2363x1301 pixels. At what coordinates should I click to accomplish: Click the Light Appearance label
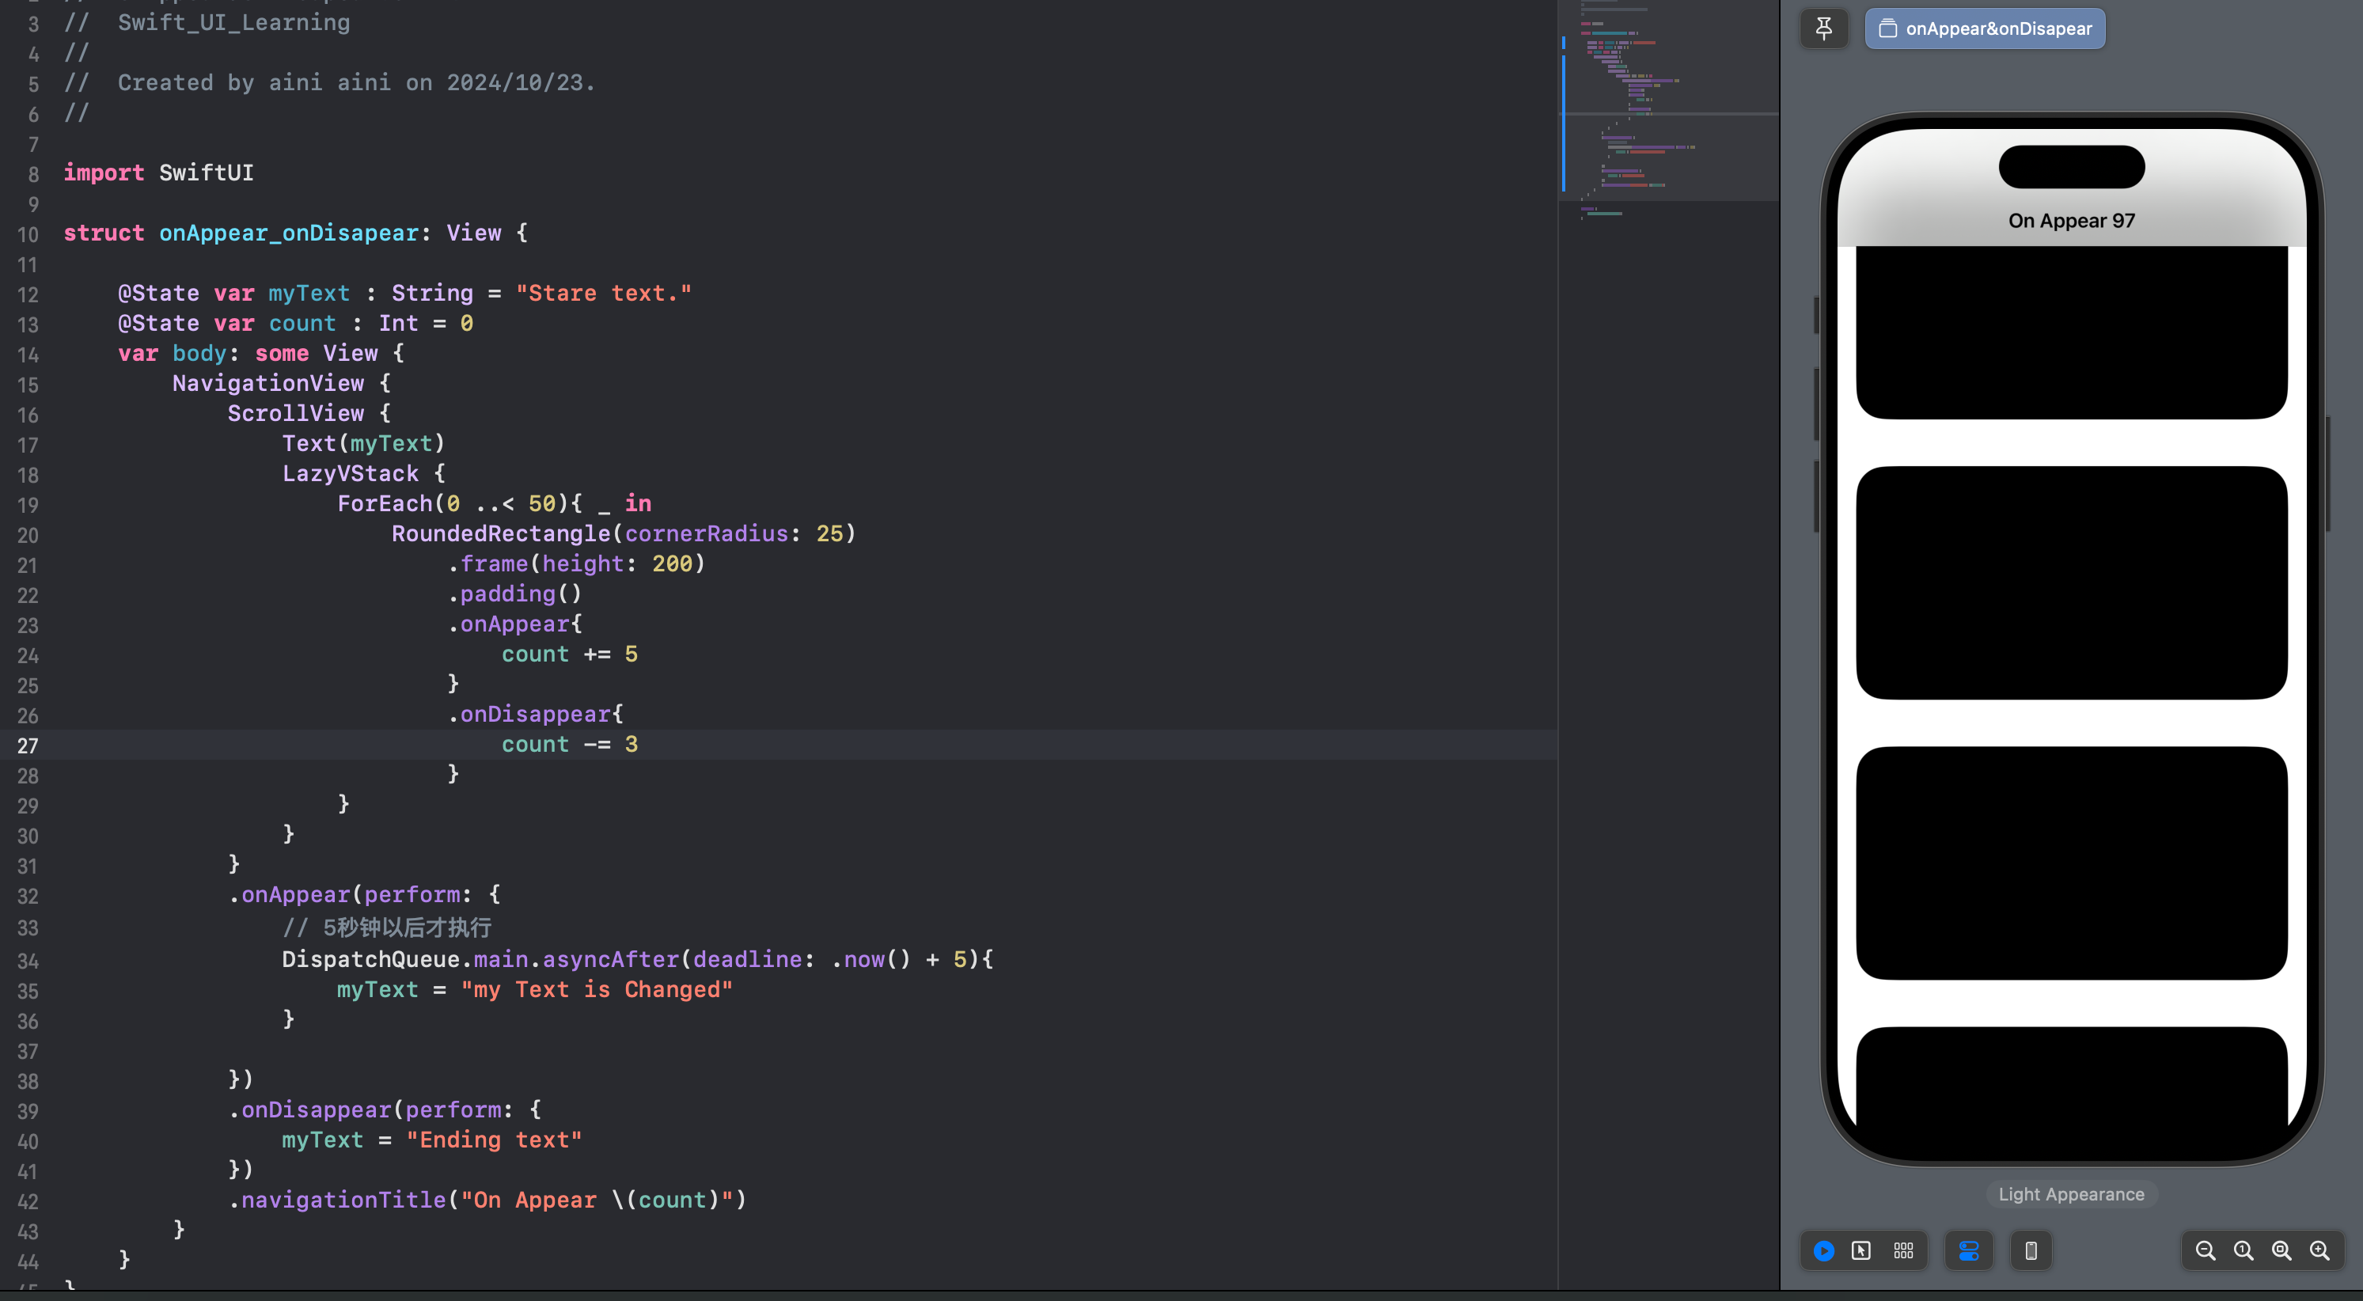click(x=2071, y=1195)
